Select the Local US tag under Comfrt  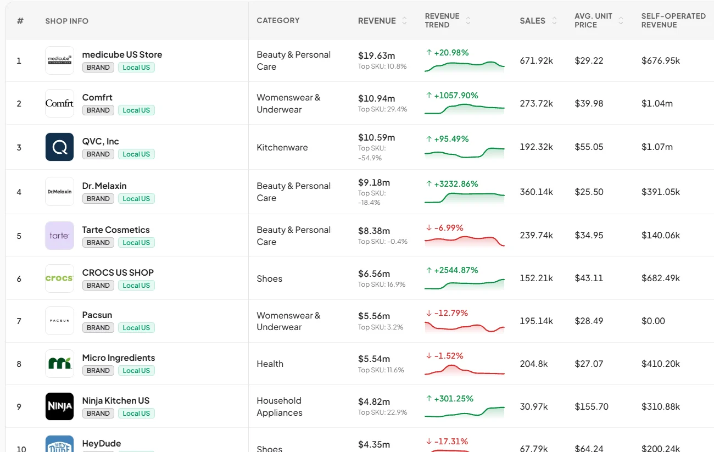136,110
